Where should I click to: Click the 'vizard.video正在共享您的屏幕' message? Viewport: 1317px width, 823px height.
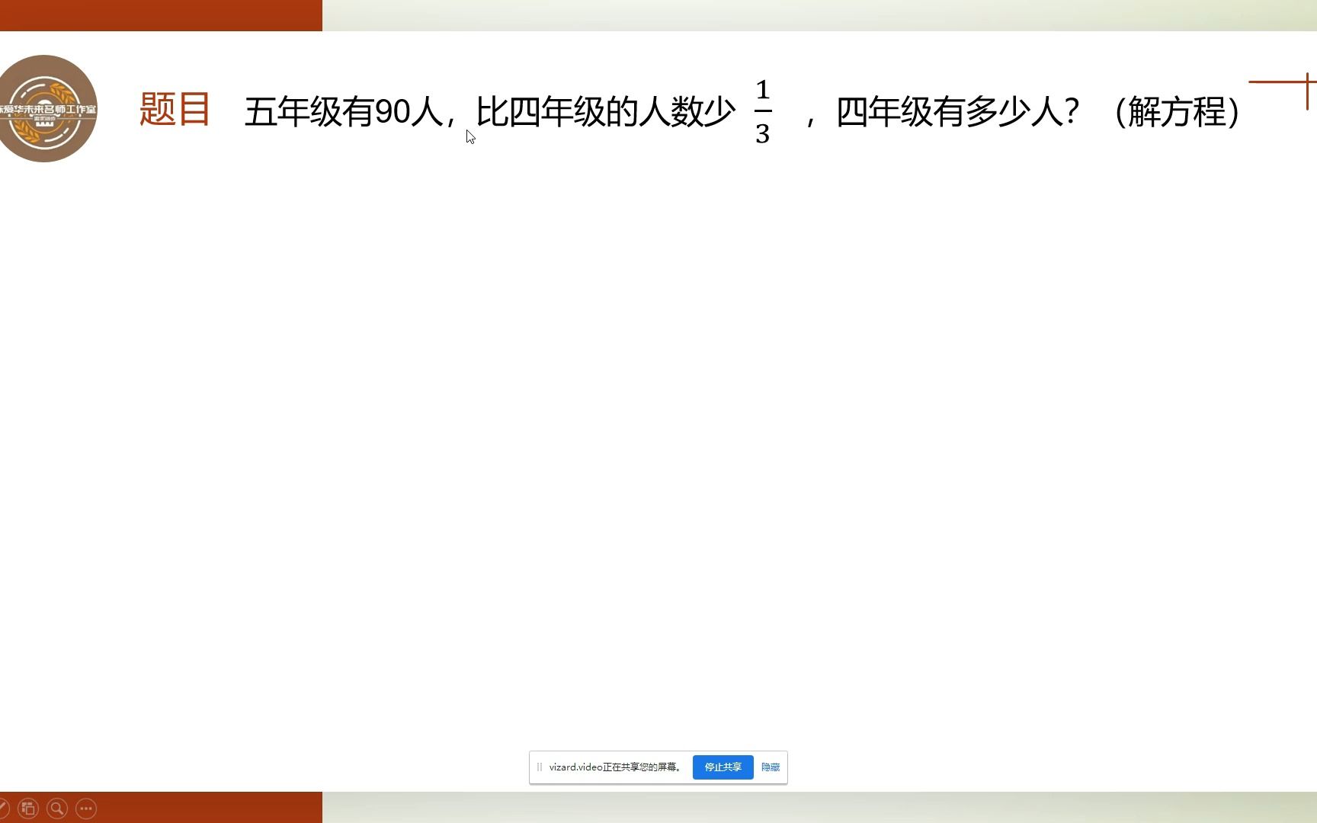click(x=614, y=767)
